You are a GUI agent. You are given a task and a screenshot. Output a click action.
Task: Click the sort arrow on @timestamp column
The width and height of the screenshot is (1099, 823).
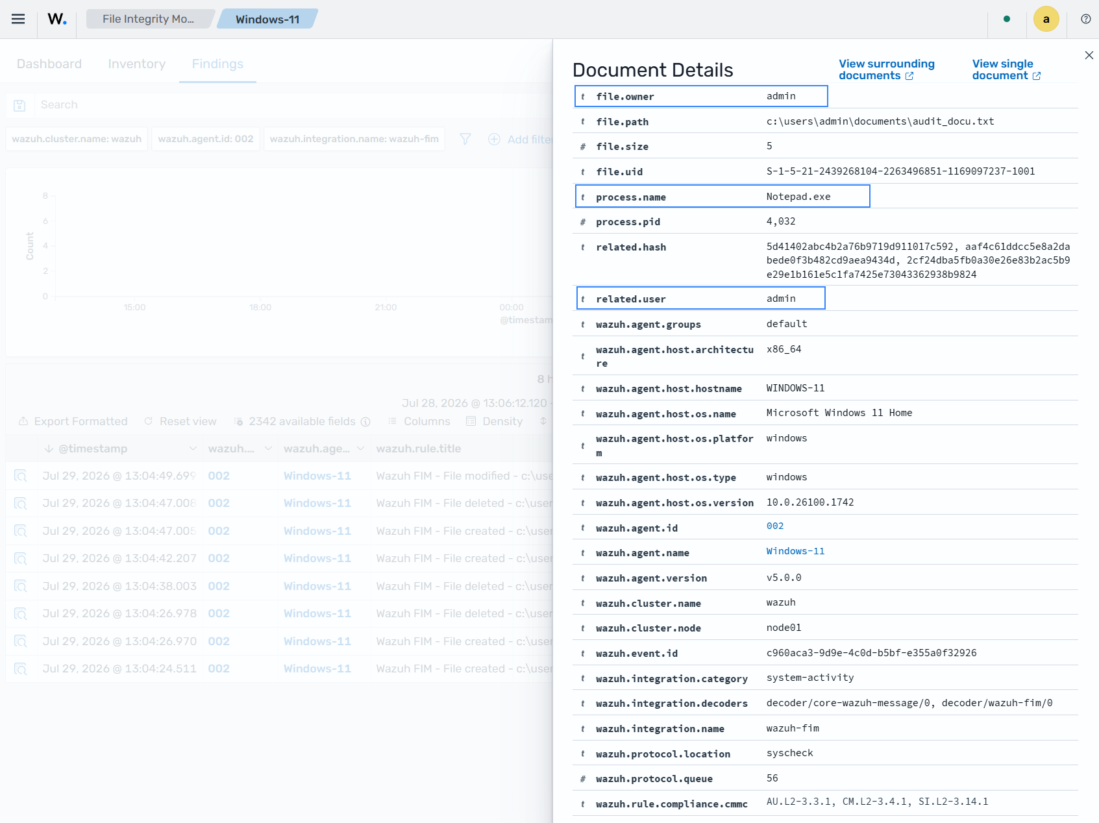tap(49, 448)
